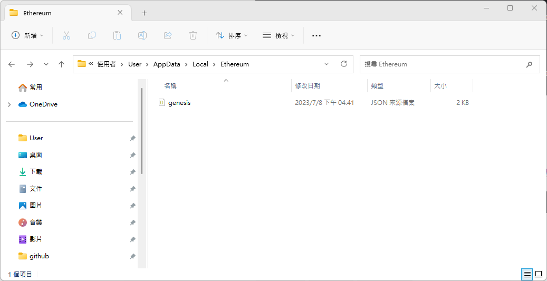Click the pin icon beside 音樂

click(x=132, y=222)
